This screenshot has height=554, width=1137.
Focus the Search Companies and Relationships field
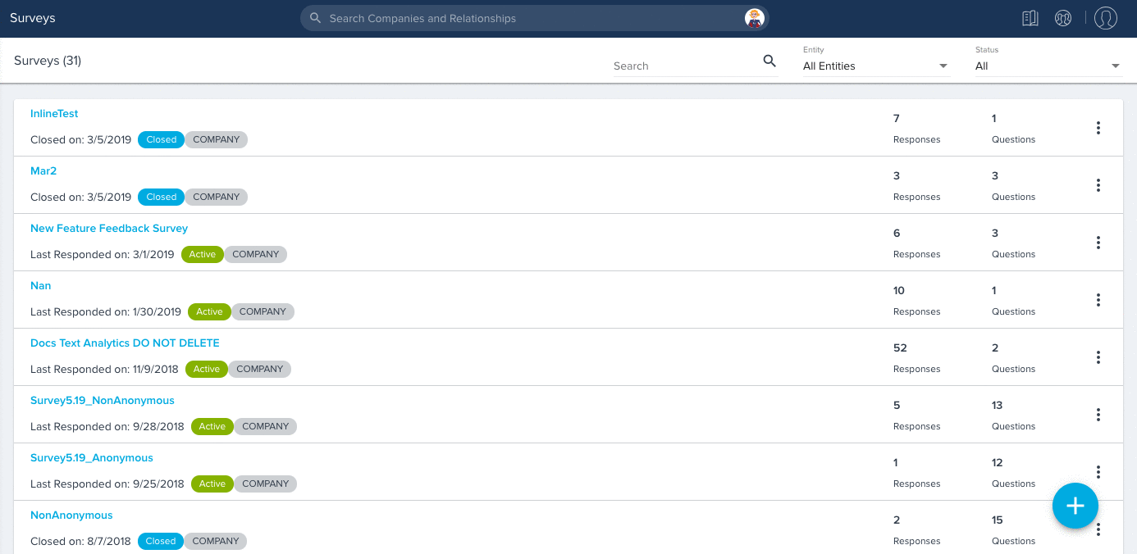533,18
